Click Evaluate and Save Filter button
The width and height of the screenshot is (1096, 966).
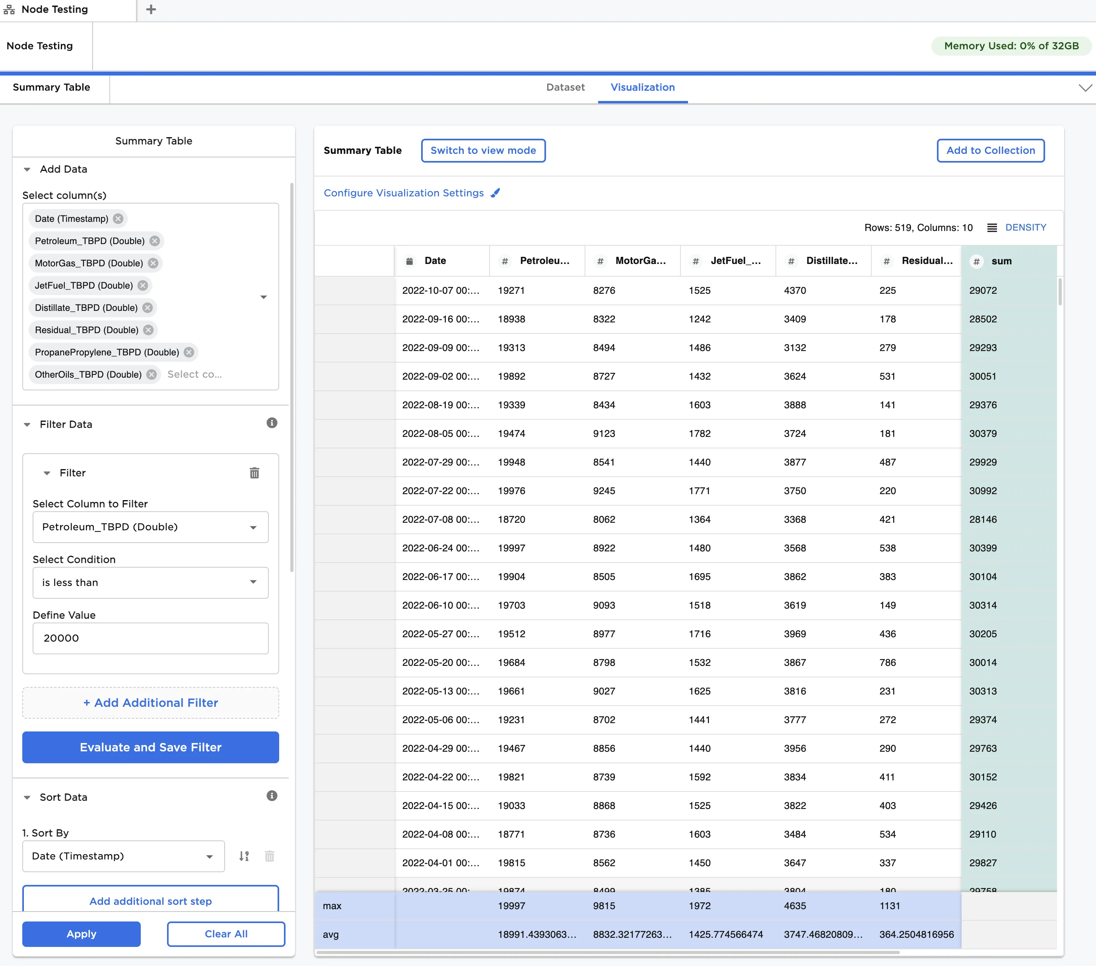[150, 747]
